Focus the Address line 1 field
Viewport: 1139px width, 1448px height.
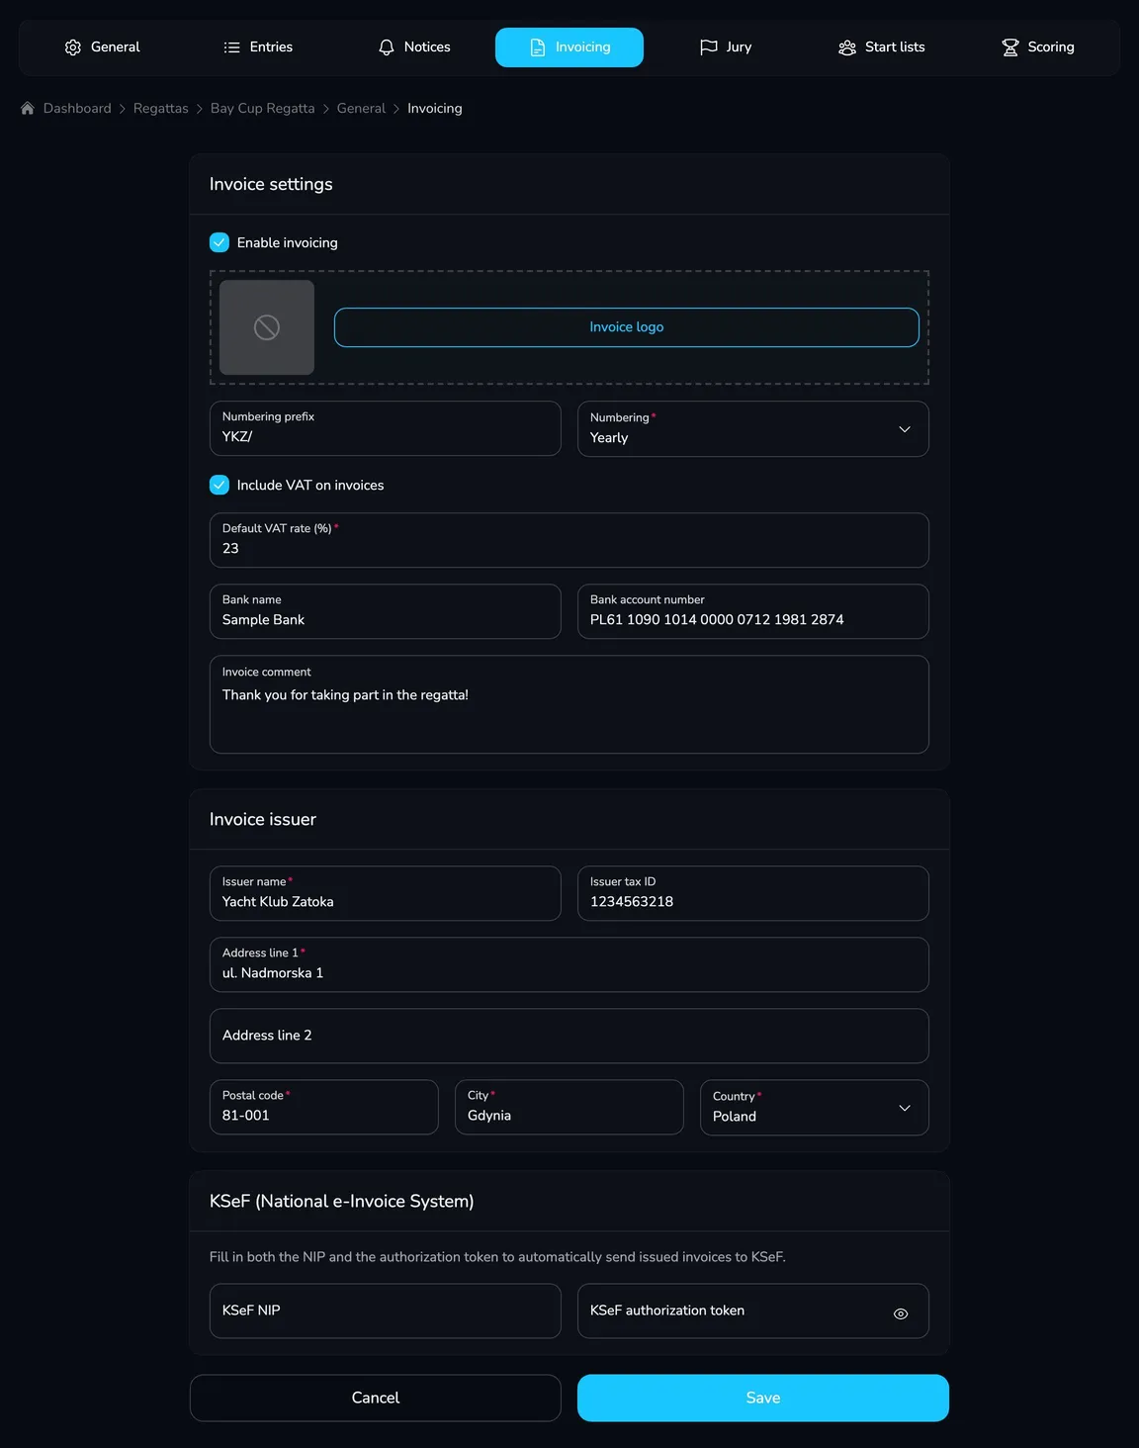[569, 964]
